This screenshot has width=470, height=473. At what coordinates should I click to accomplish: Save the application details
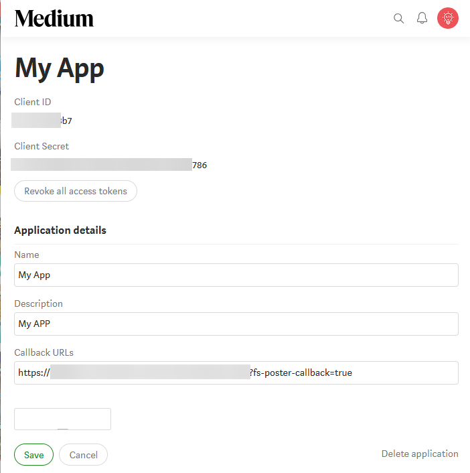click(x=33, y=455)
